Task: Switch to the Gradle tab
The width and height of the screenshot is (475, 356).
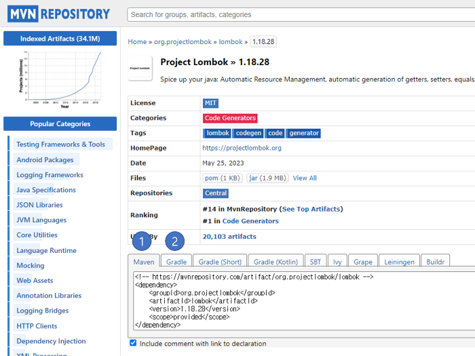Action: (x=176, y=262)
